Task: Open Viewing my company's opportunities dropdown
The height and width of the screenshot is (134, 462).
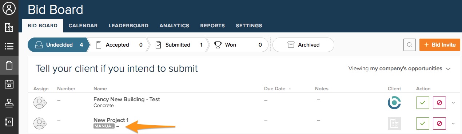Action: 399,68
